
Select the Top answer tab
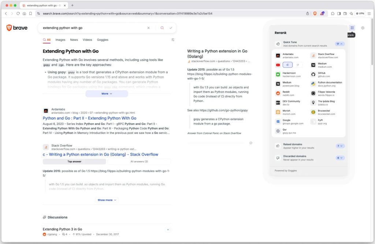tap(74, 162)
